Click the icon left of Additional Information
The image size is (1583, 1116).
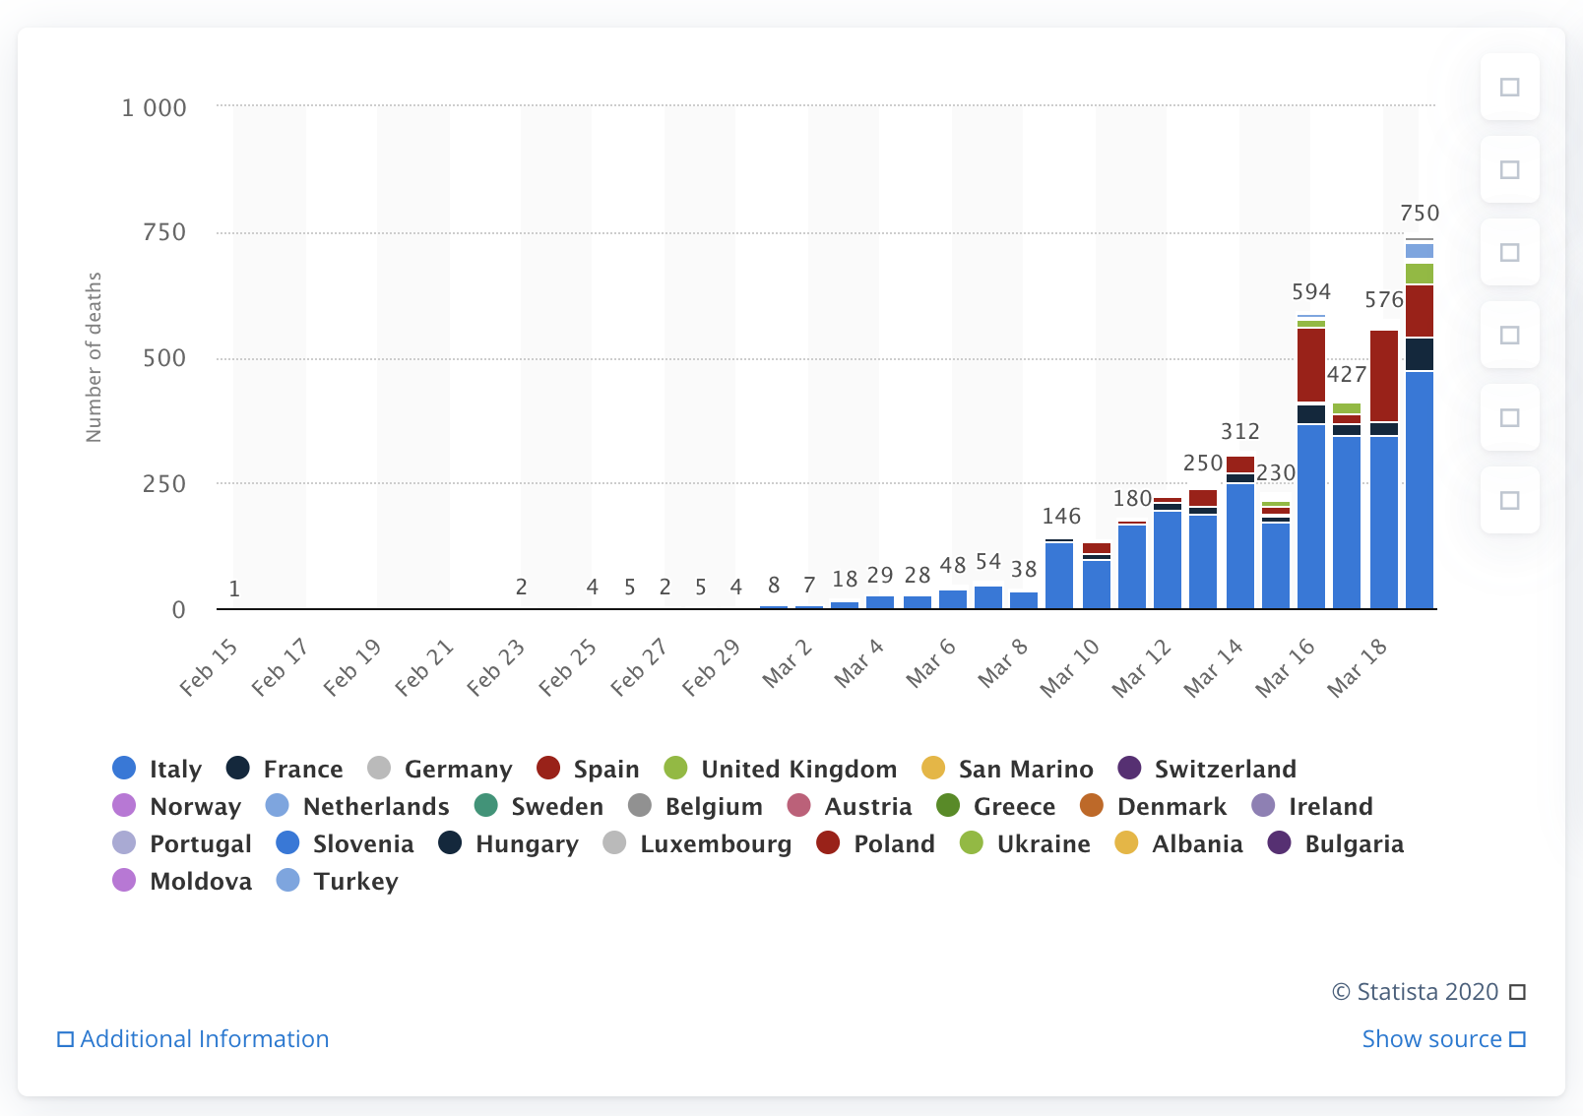pyautogui.click(x=65, y=1039)
